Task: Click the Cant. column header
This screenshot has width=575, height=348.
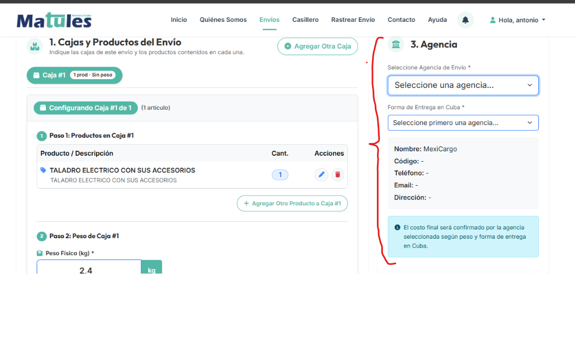Action: [x=280, y=154]
